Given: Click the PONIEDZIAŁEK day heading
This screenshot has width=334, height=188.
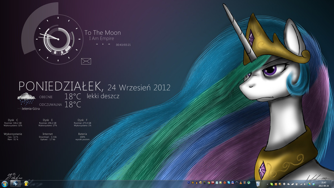Looking at the screenshot, I should pos(61,86).
